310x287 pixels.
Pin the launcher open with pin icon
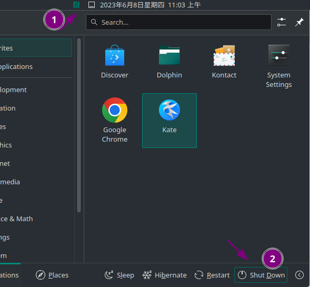(299, 22)
